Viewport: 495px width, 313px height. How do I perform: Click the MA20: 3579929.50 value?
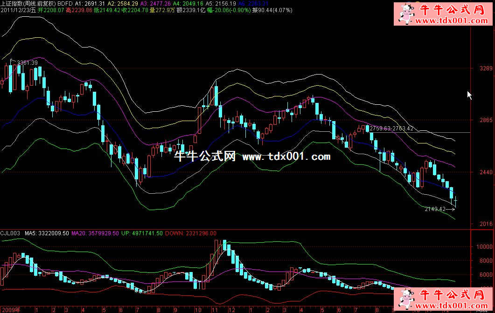tap(95, 233)
